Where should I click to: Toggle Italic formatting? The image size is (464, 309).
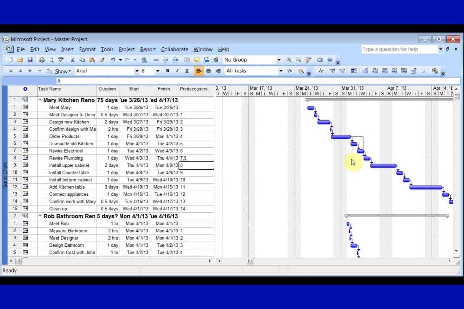pyautogui.click(x=177, y=71)
